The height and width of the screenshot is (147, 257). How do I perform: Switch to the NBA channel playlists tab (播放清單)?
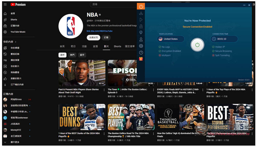pyautogui.click(x=130, y=46)
